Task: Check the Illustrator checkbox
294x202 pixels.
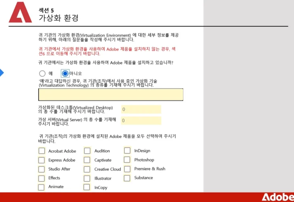Action: tap(87, 178)
